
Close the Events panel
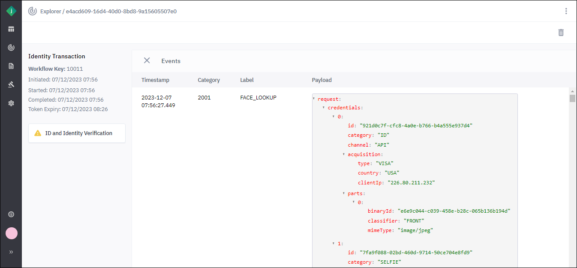pyautogui.click(x=147, y=60)
